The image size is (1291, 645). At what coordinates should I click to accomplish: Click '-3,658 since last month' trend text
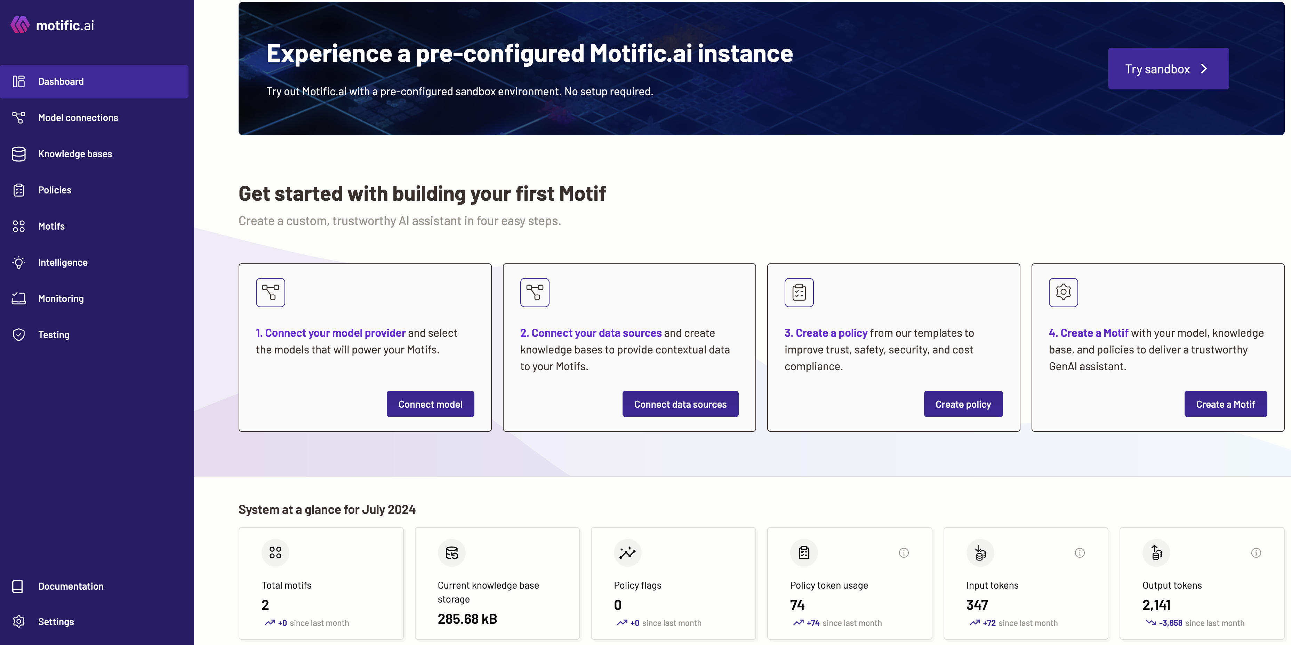[x=1201, y=623]
